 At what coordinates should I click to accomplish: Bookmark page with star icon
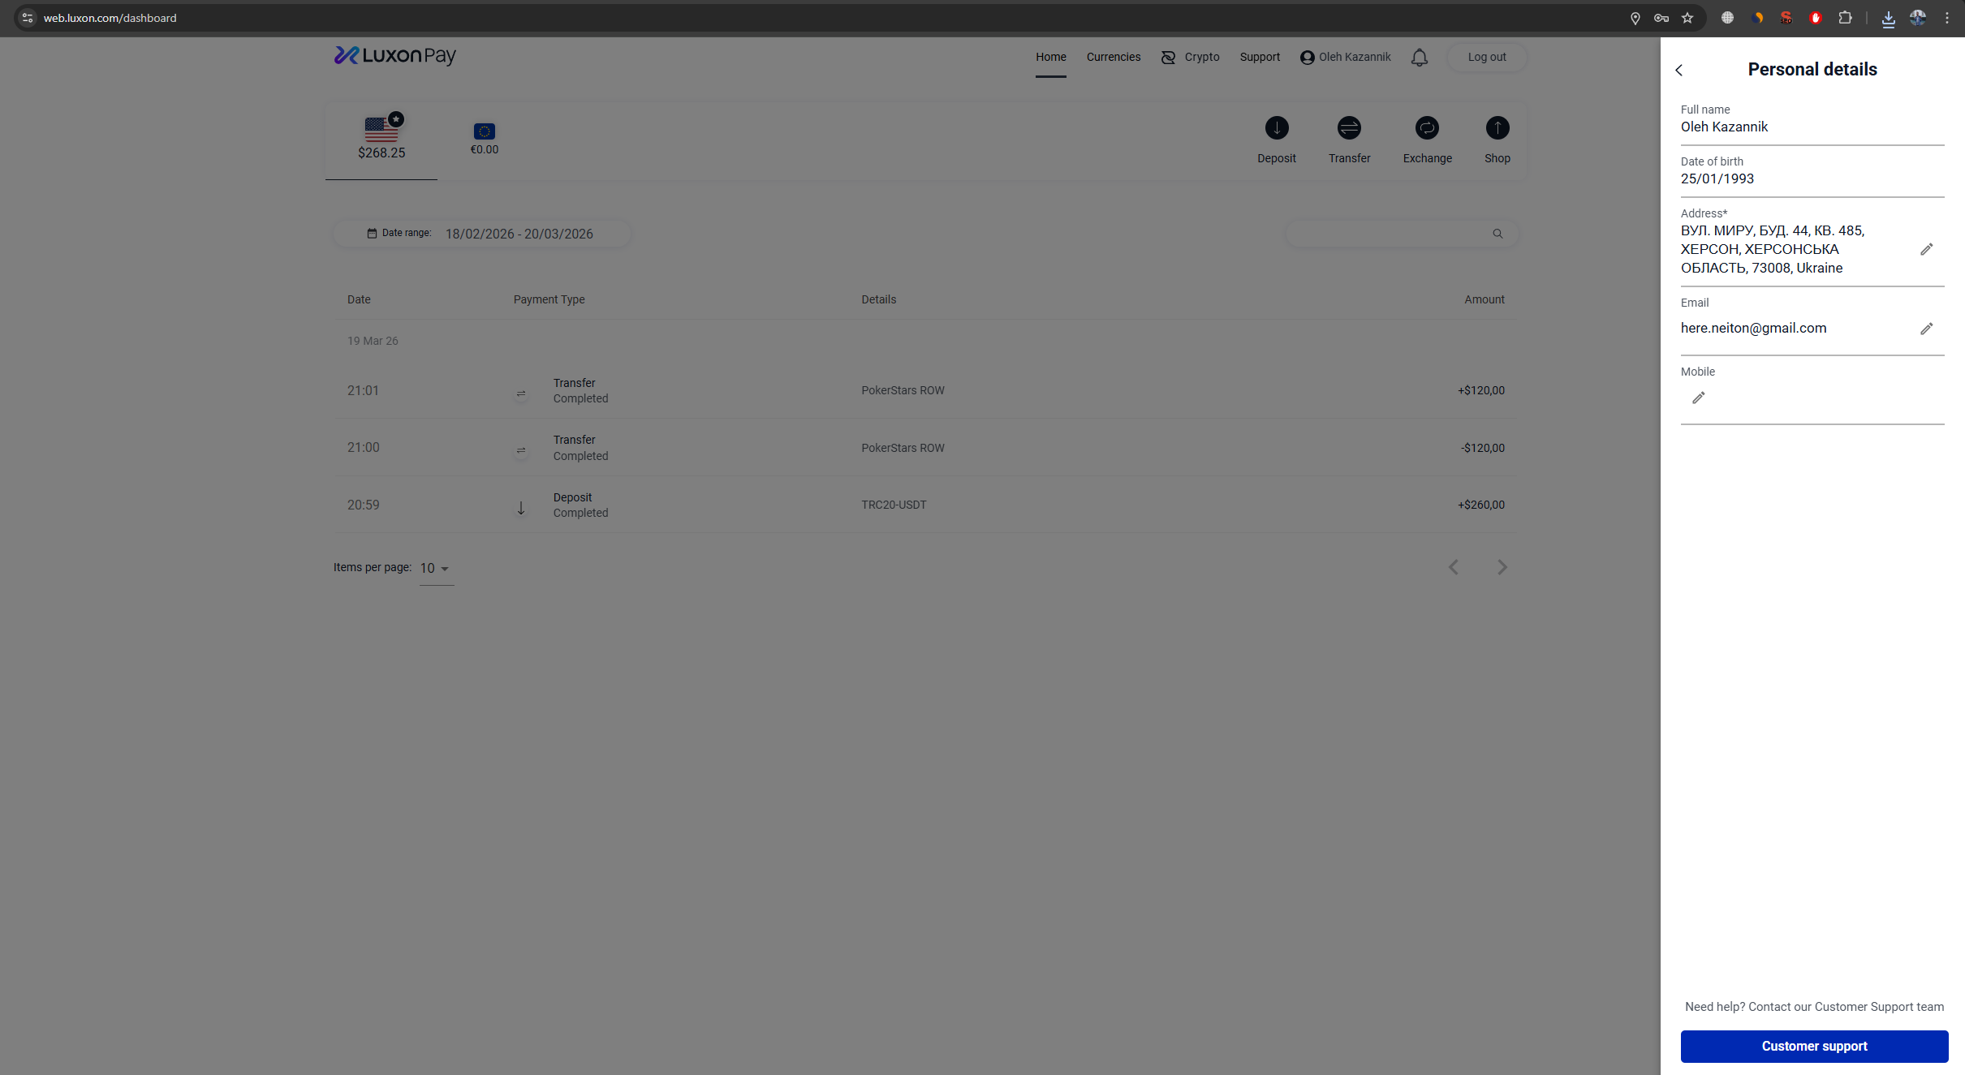click(x=1687, y=18)
